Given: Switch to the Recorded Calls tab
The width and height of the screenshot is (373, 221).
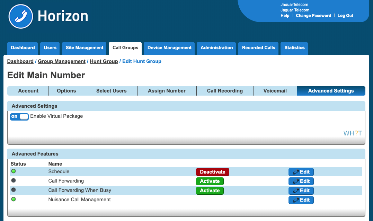Looking at the screenshot, I should (258, 48).
